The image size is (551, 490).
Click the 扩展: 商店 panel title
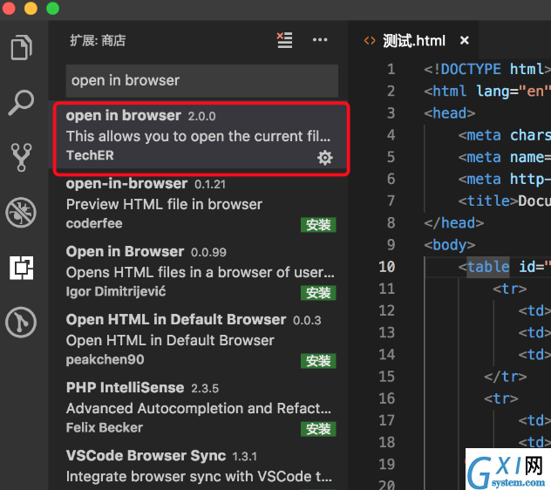click(98, 40)
